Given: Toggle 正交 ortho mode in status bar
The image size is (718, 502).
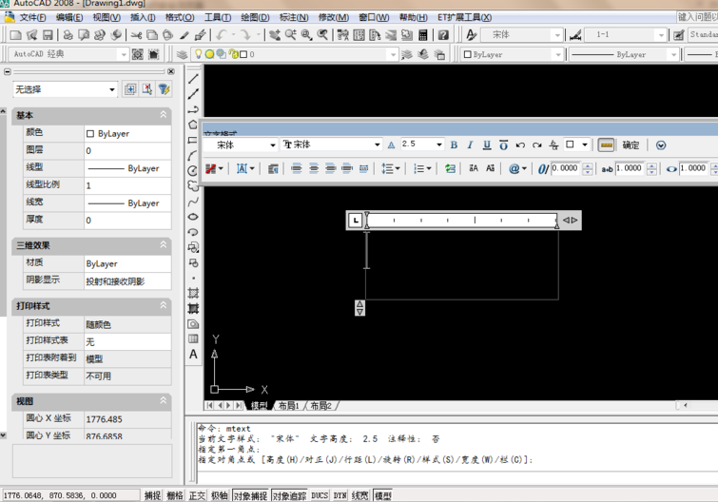Looking at the screenshot, I should 197,495.
